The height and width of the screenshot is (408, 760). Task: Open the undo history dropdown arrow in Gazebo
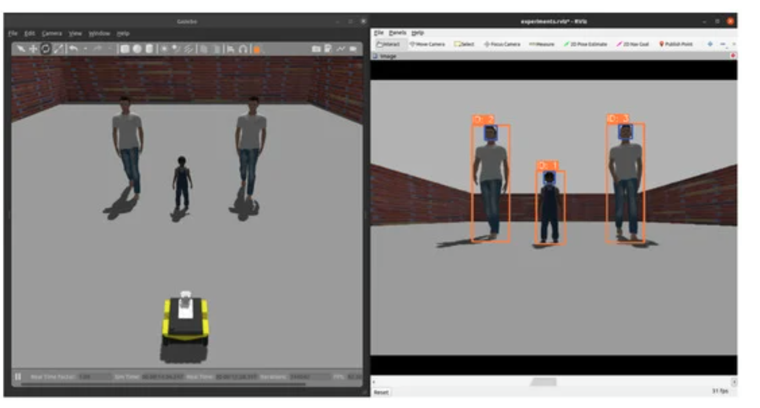pos(85,49)
